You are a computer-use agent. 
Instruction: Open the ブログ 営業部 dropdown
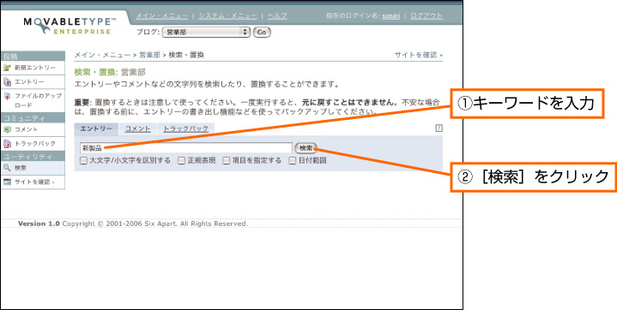(x=206, y=33)
